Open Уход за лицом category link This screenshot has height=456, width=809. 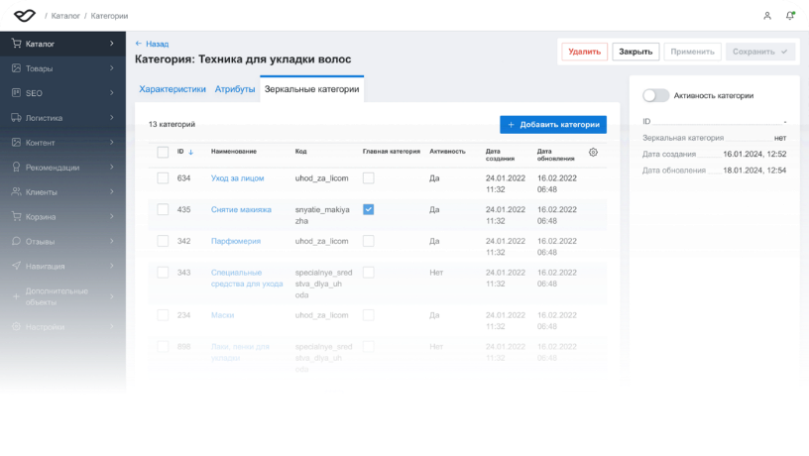coord(237,178)
